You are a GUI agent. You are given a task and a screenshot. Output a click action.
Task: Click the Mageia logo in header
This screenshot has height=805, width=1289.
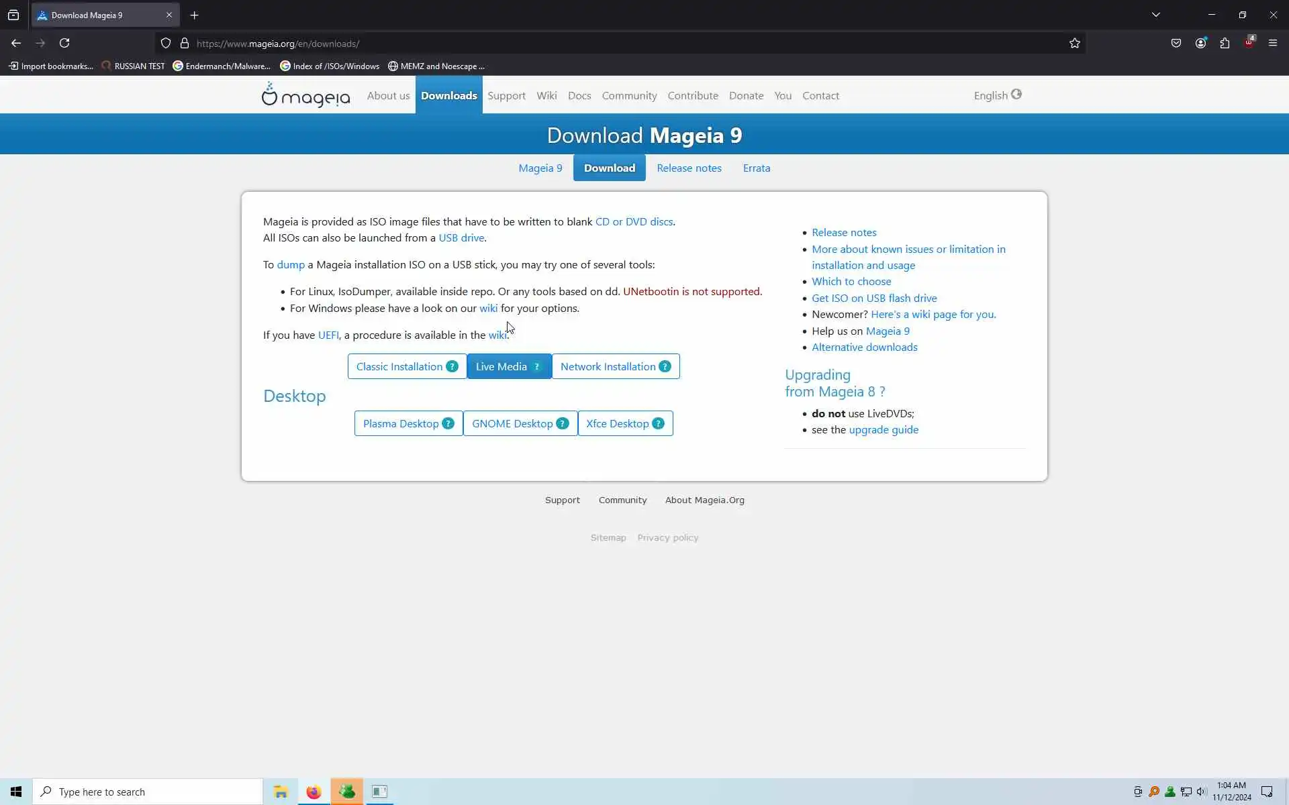tap(305, 95)
